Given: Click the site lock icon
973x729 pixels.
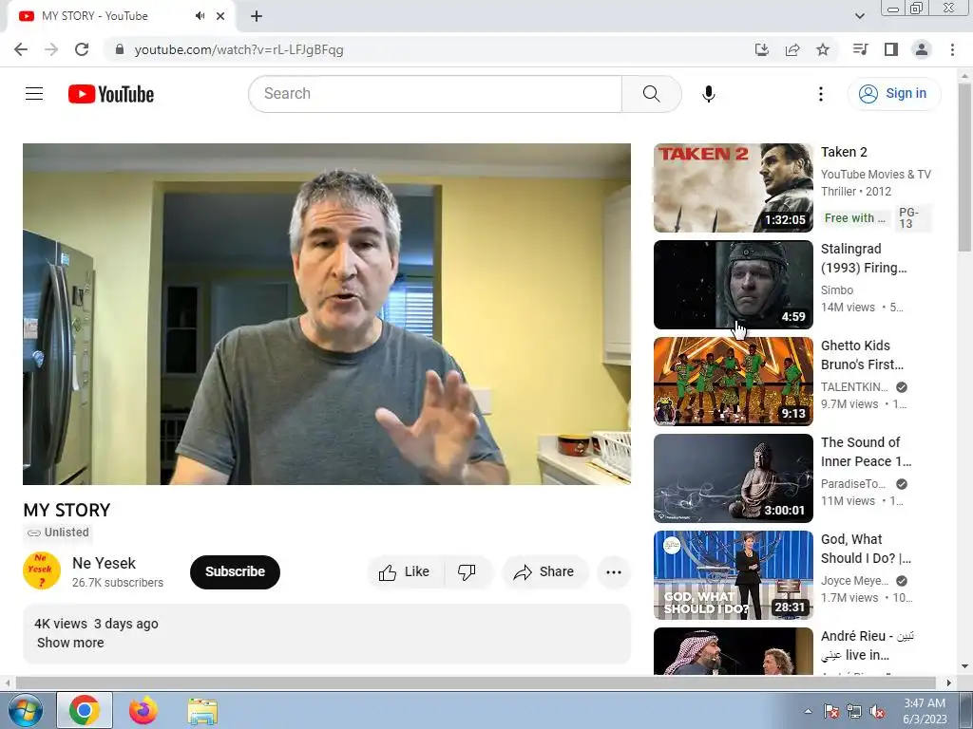Looking at the screenshot, I should (x=120, y=49).
